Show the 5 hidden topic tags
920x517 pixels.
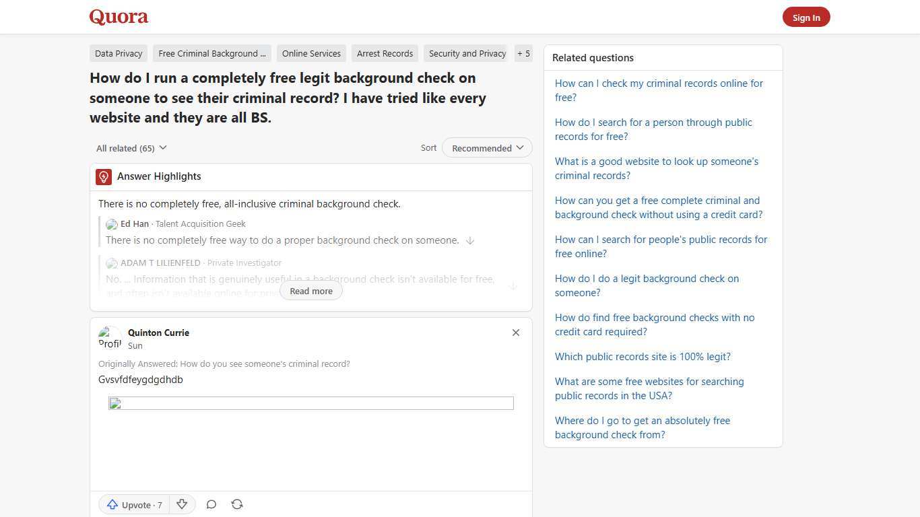[x=523, y=53]
